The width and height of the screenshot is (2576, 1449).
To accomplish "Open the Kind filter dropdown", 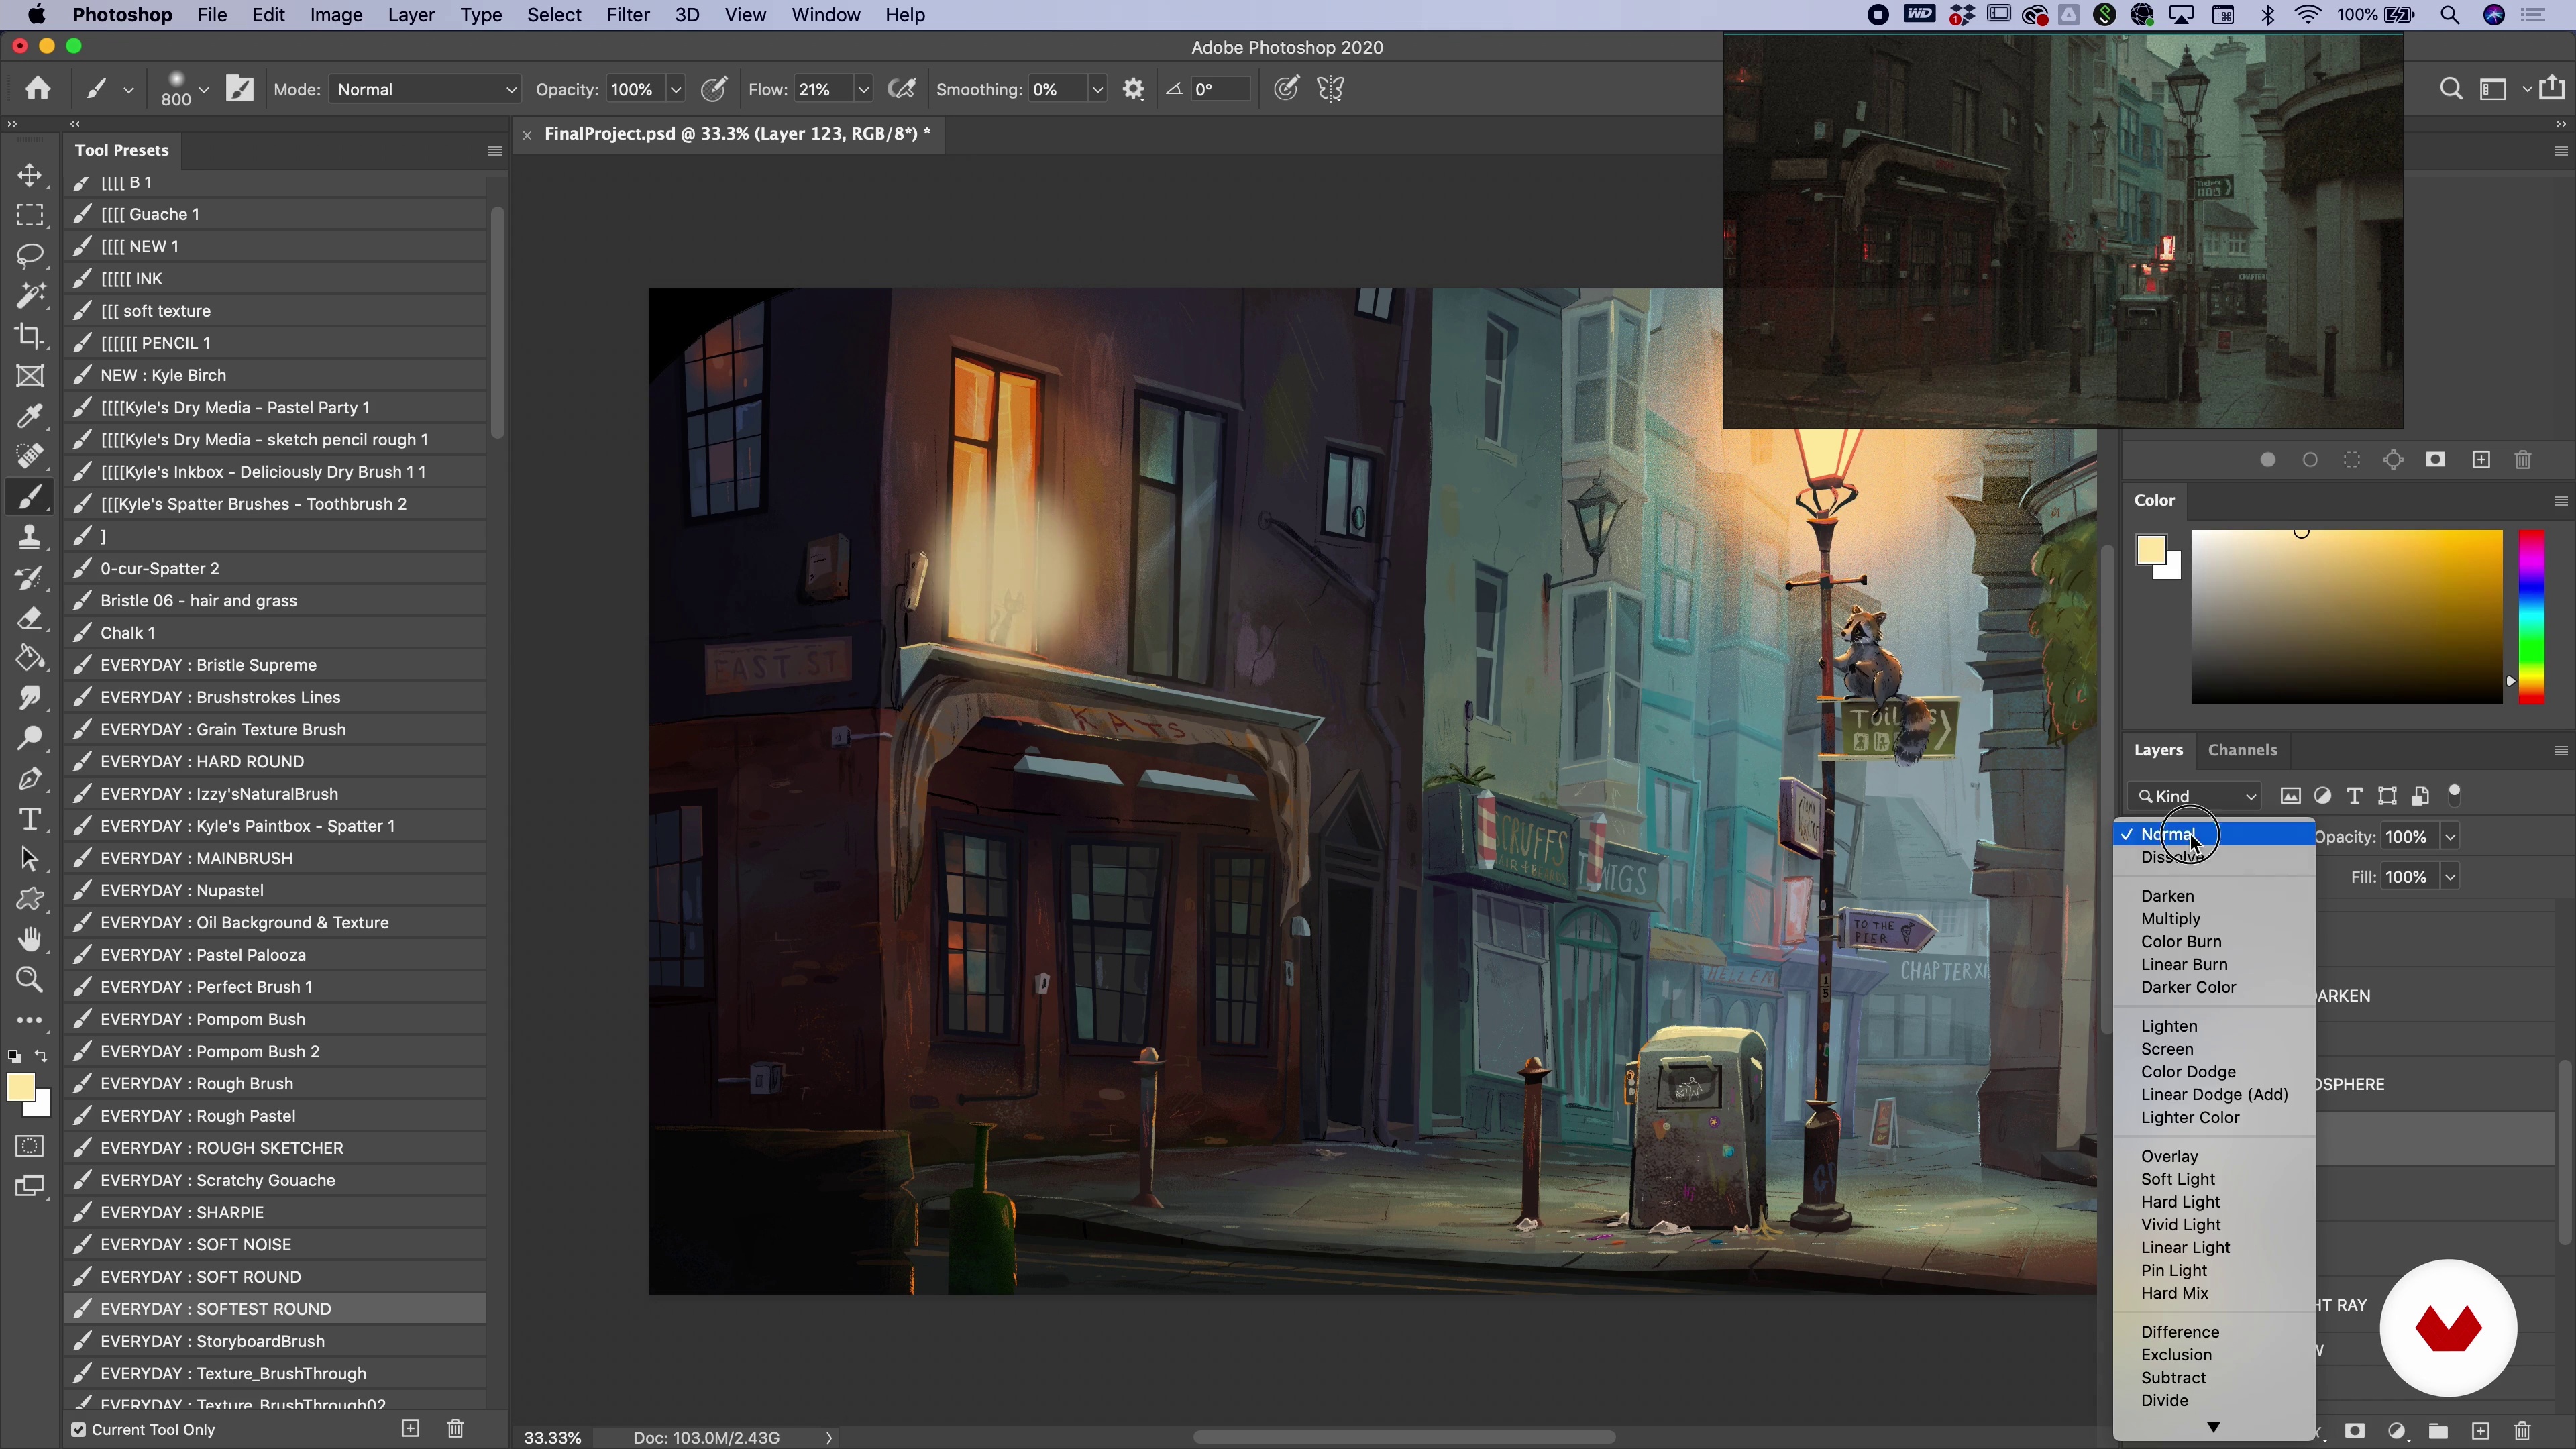I will [x=2194, y=796].
